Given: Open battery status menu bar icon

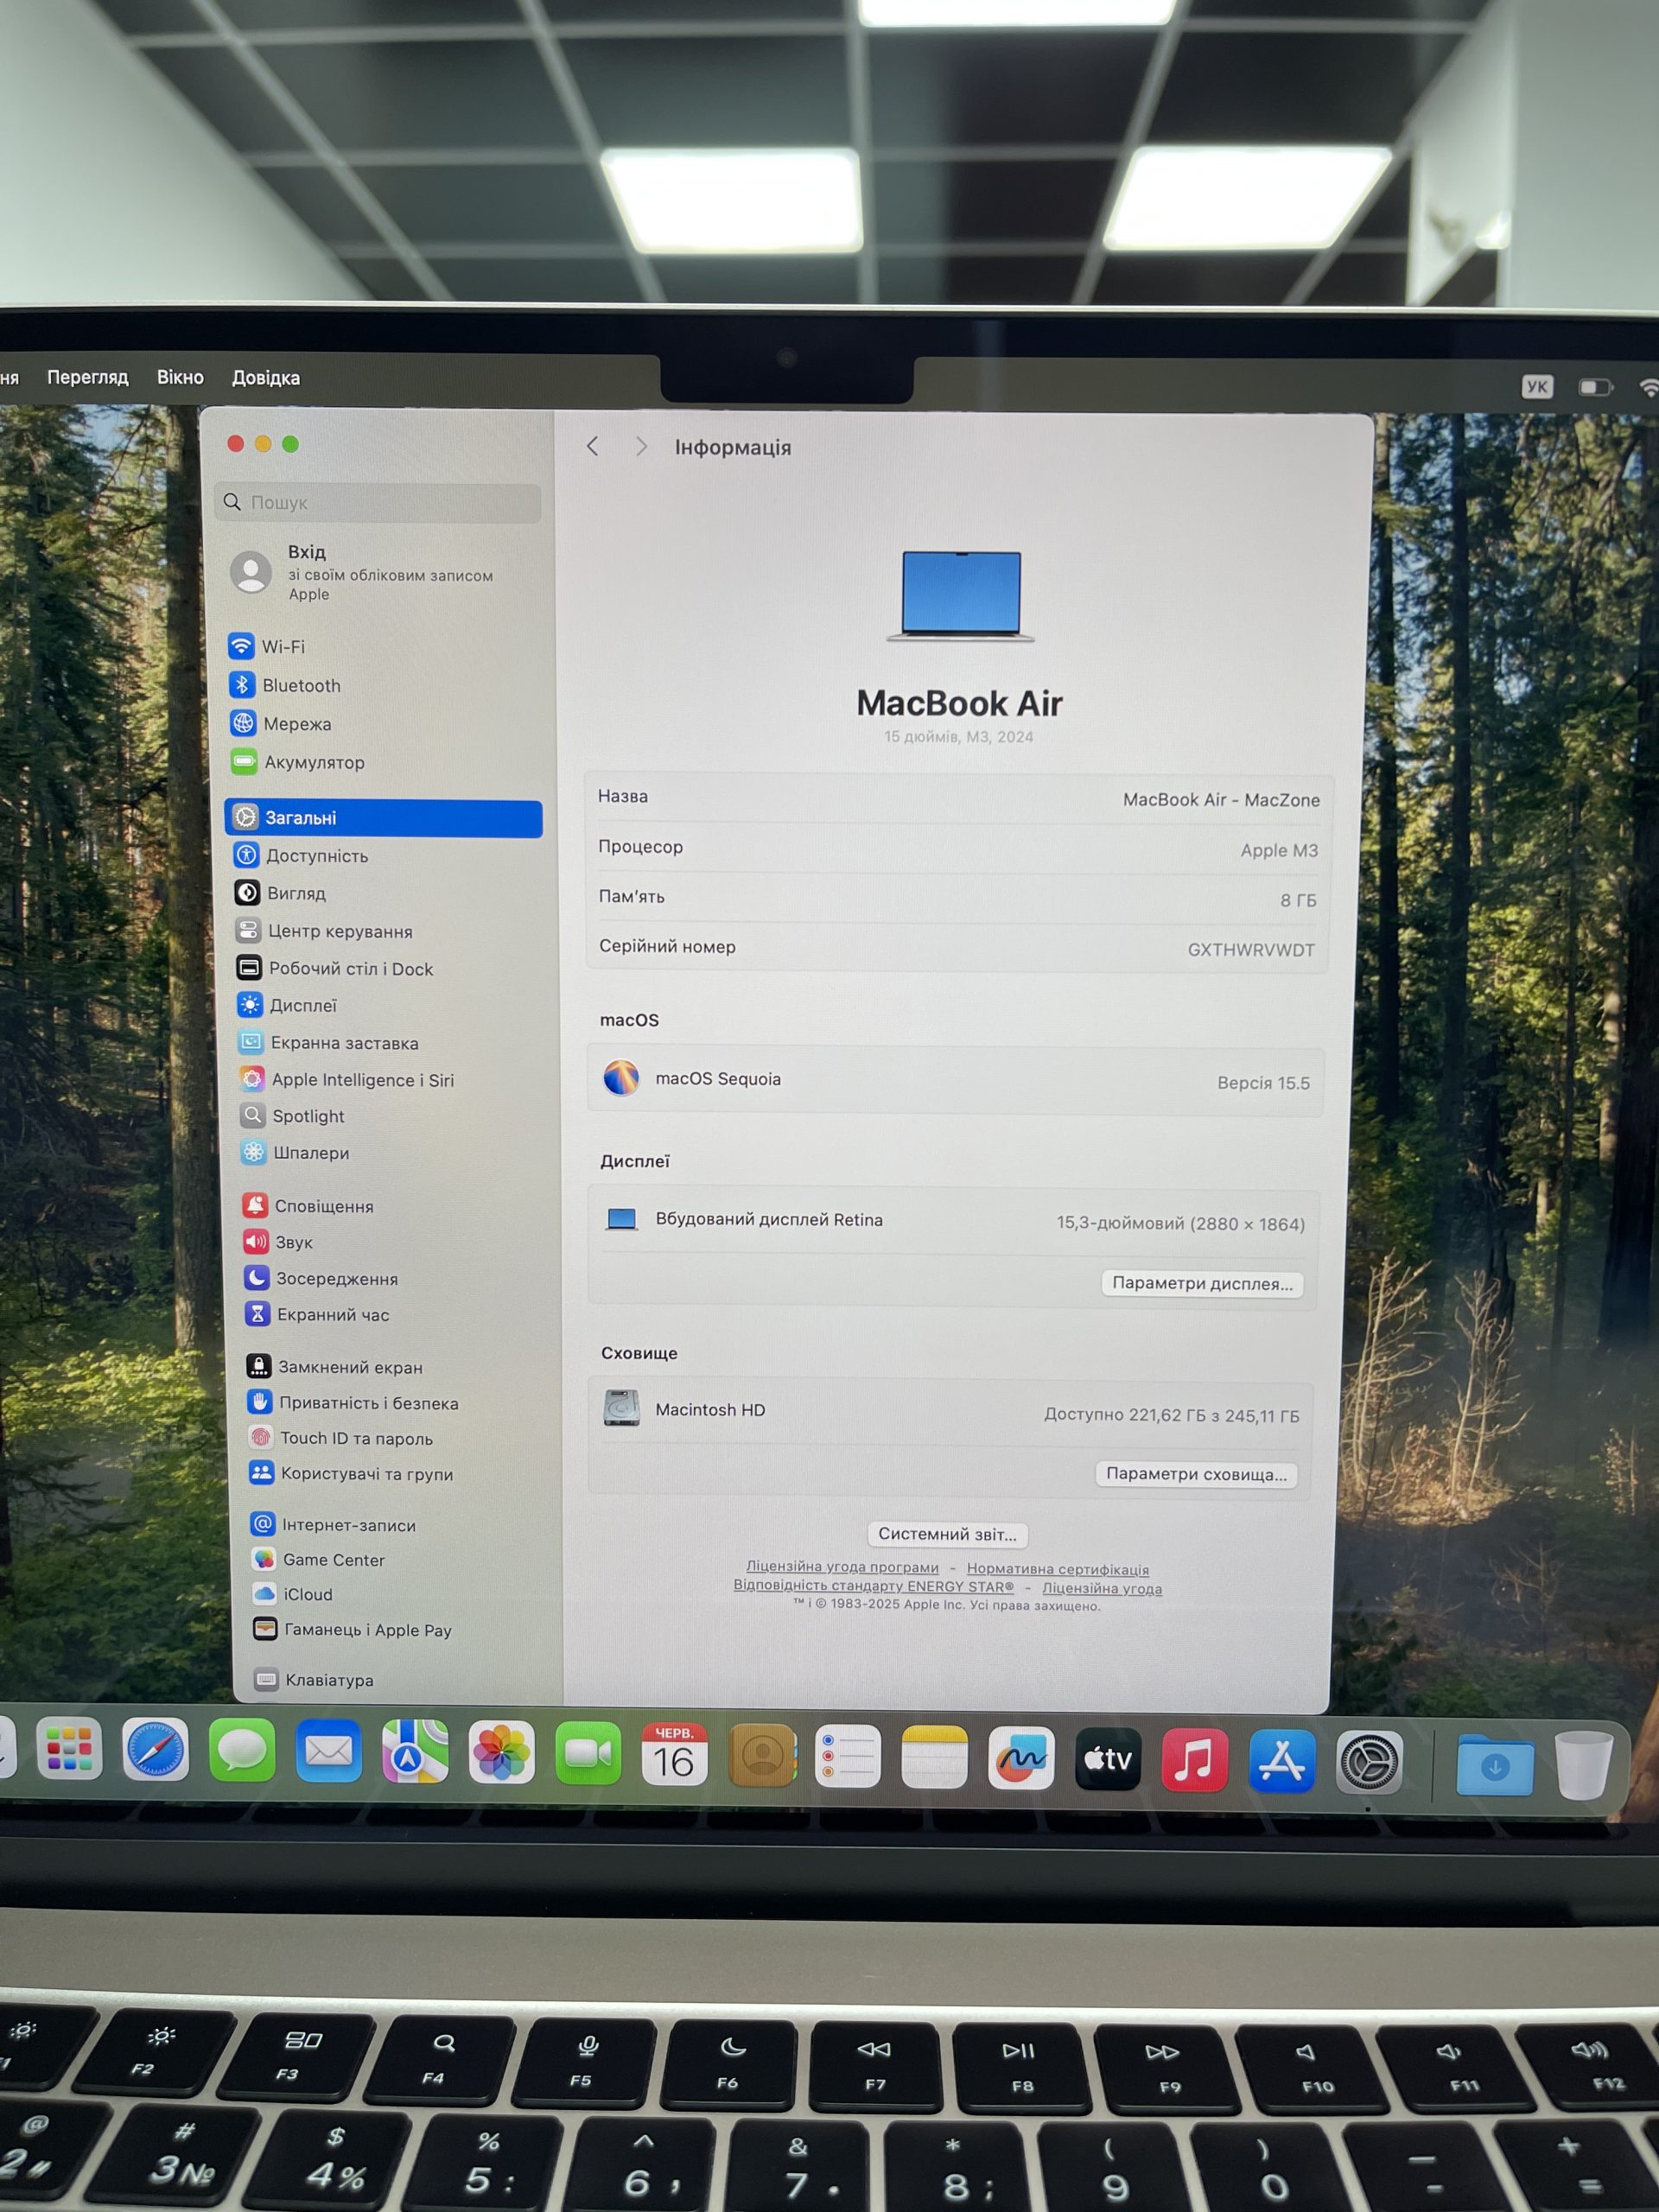Looking at the screenshot, I should point(1595,387).
